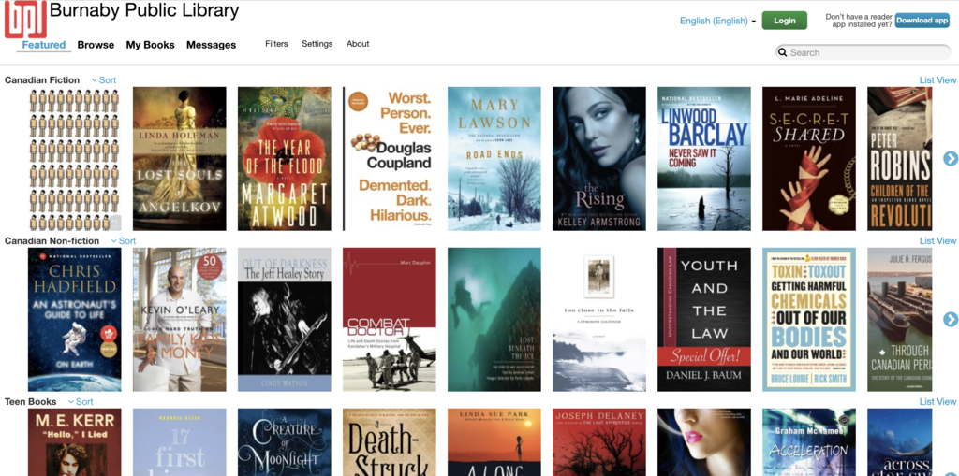Open the Featured tab
This screenshot has height=476, width=959.
coord(44,45)
